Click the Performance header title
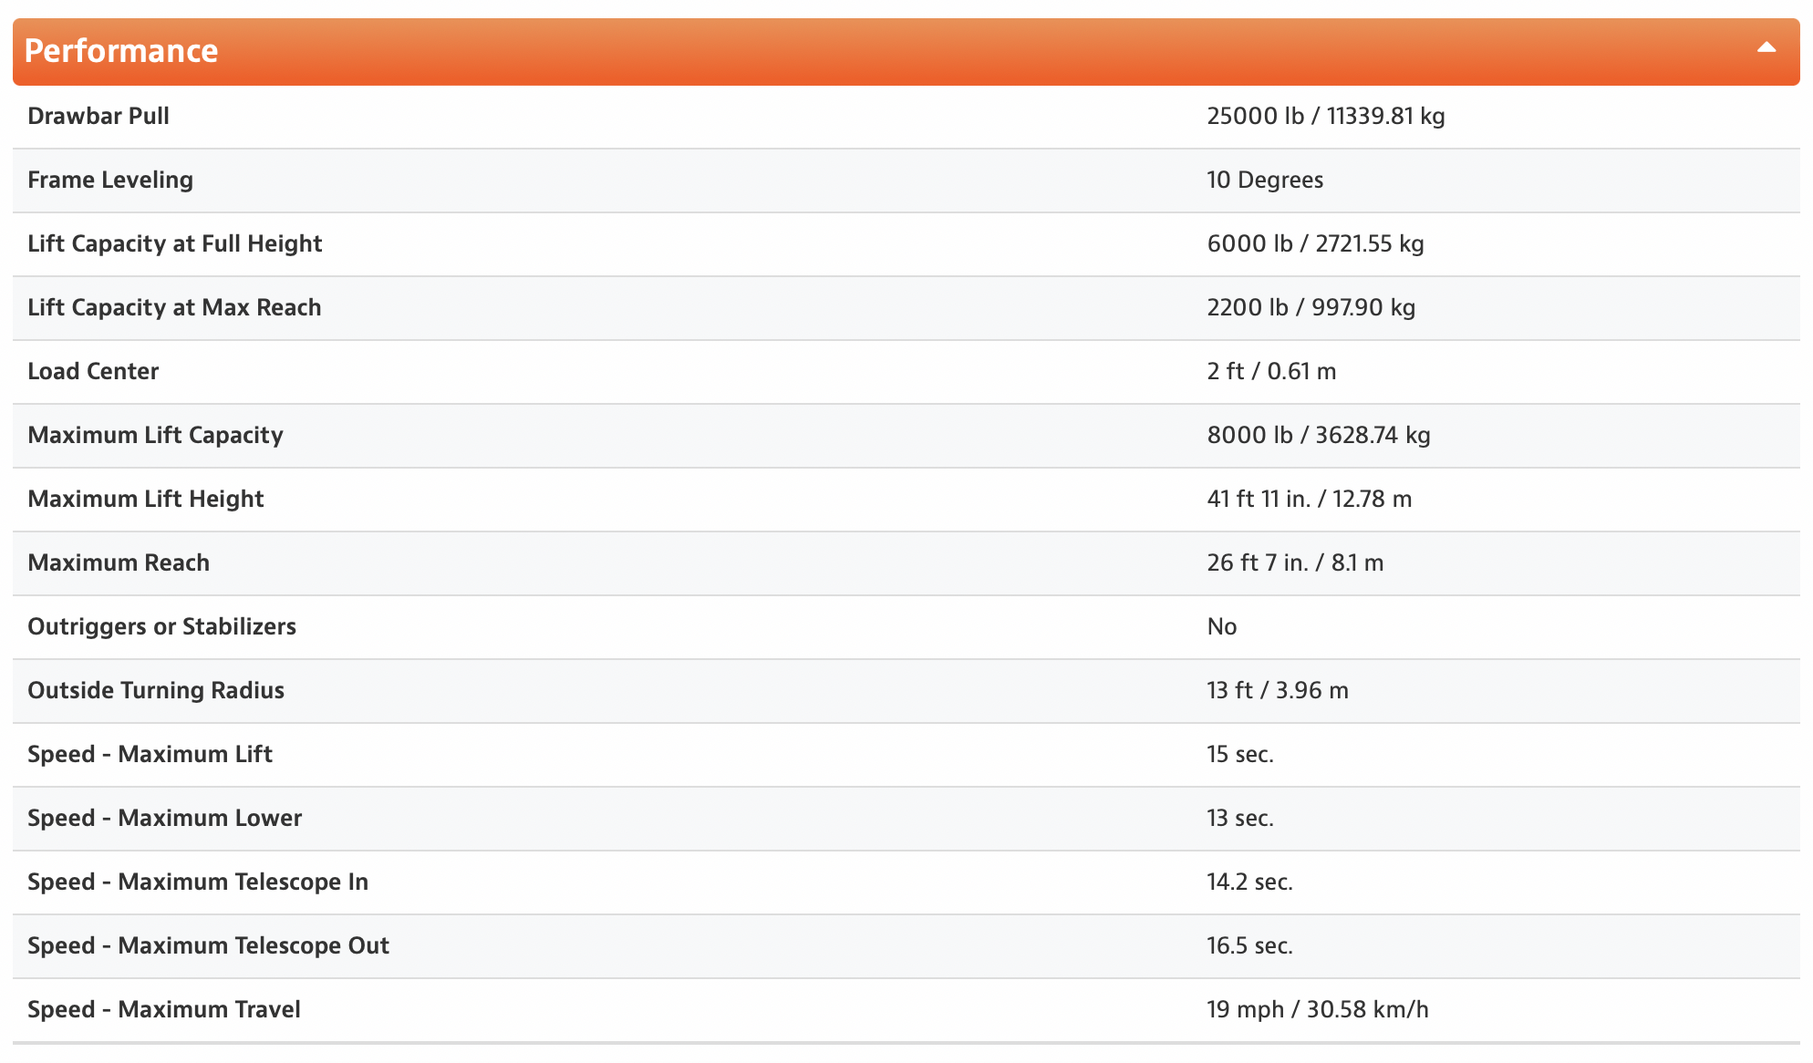 (121, 51)
